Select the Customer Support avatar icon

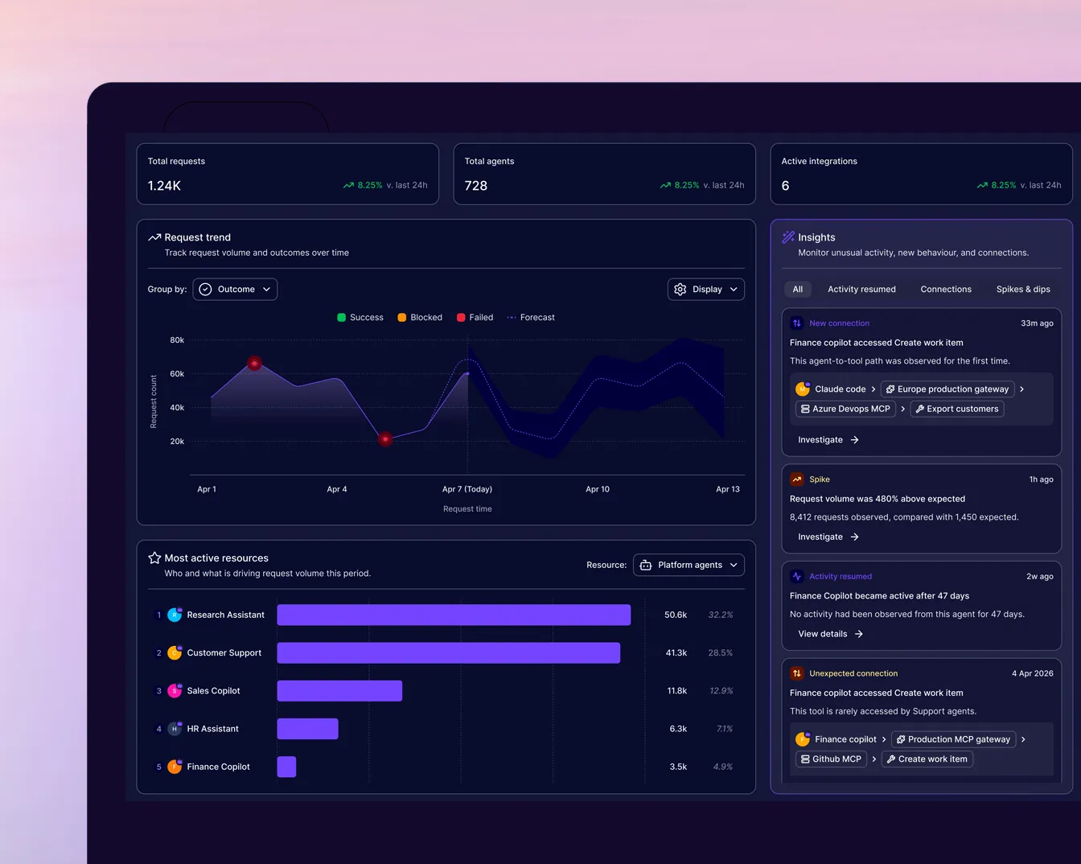point(175,652)
